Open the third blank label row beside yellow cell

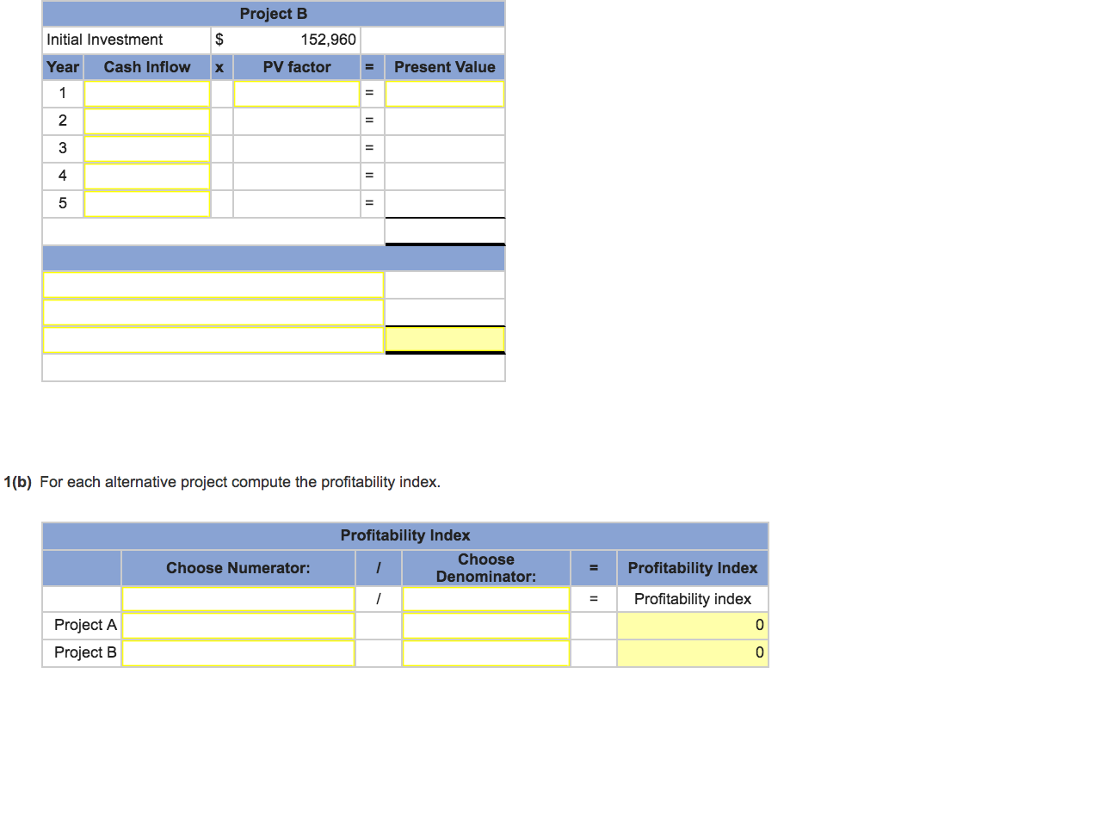click(x=213, y=340)
